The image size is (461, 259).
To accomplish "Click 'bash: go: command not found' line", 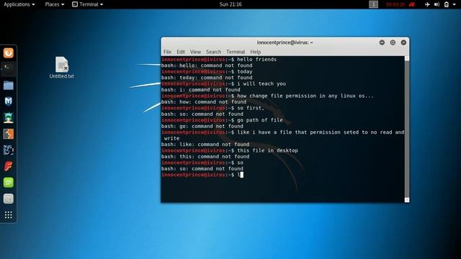I will [x=202, y=127].
